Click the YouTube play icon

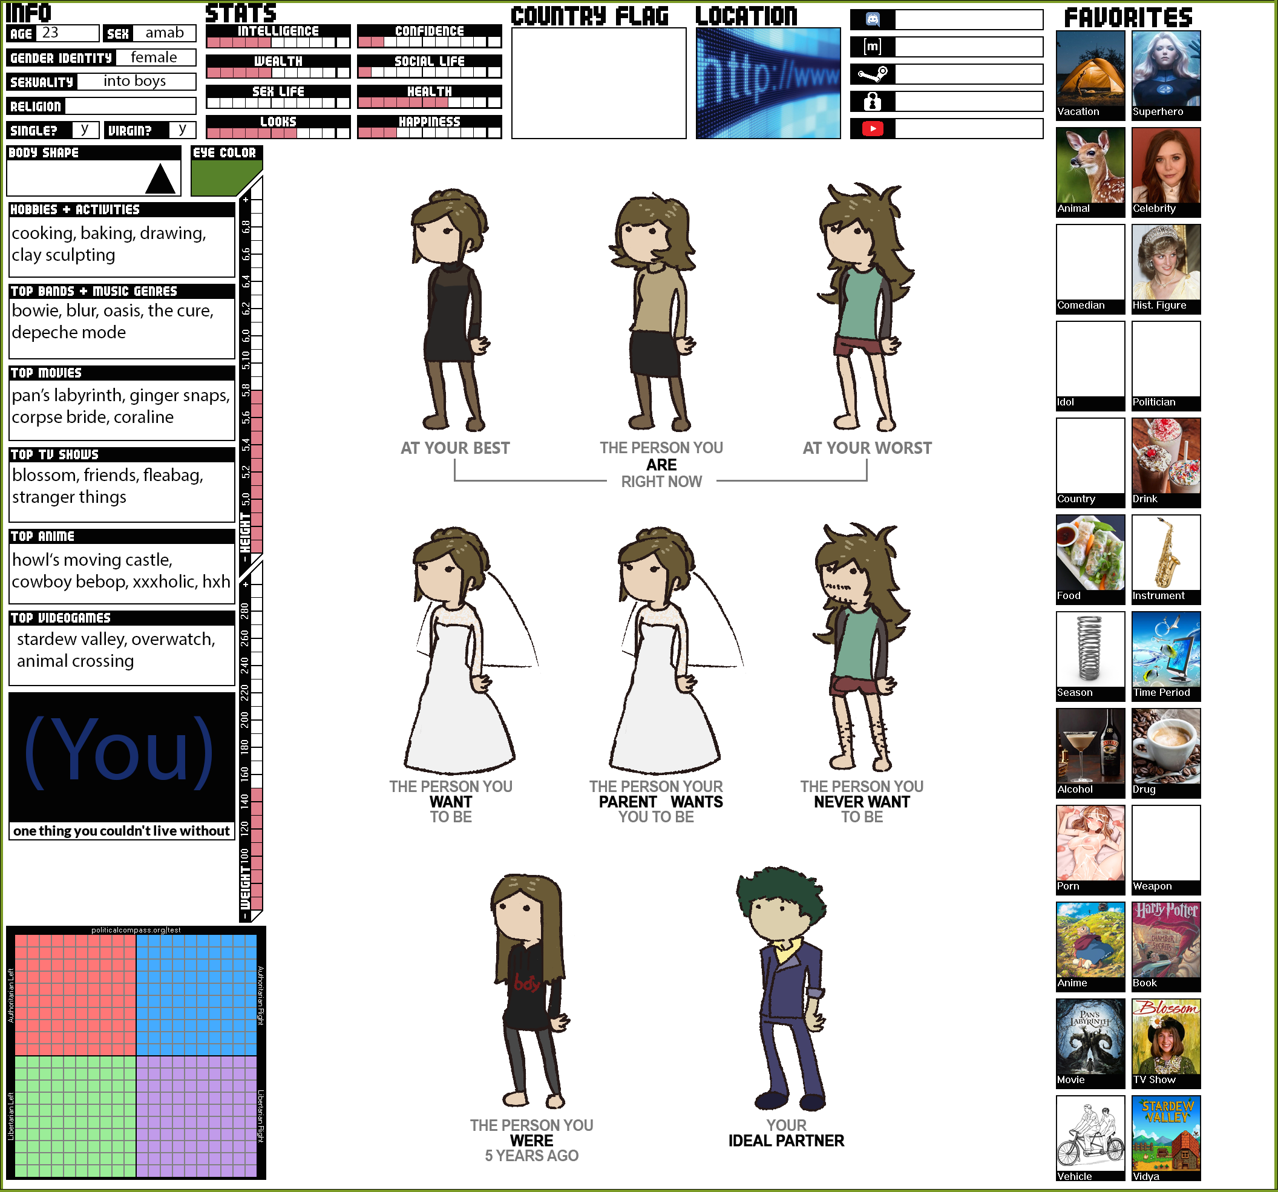pyautogui.click(x=873, y=129)
